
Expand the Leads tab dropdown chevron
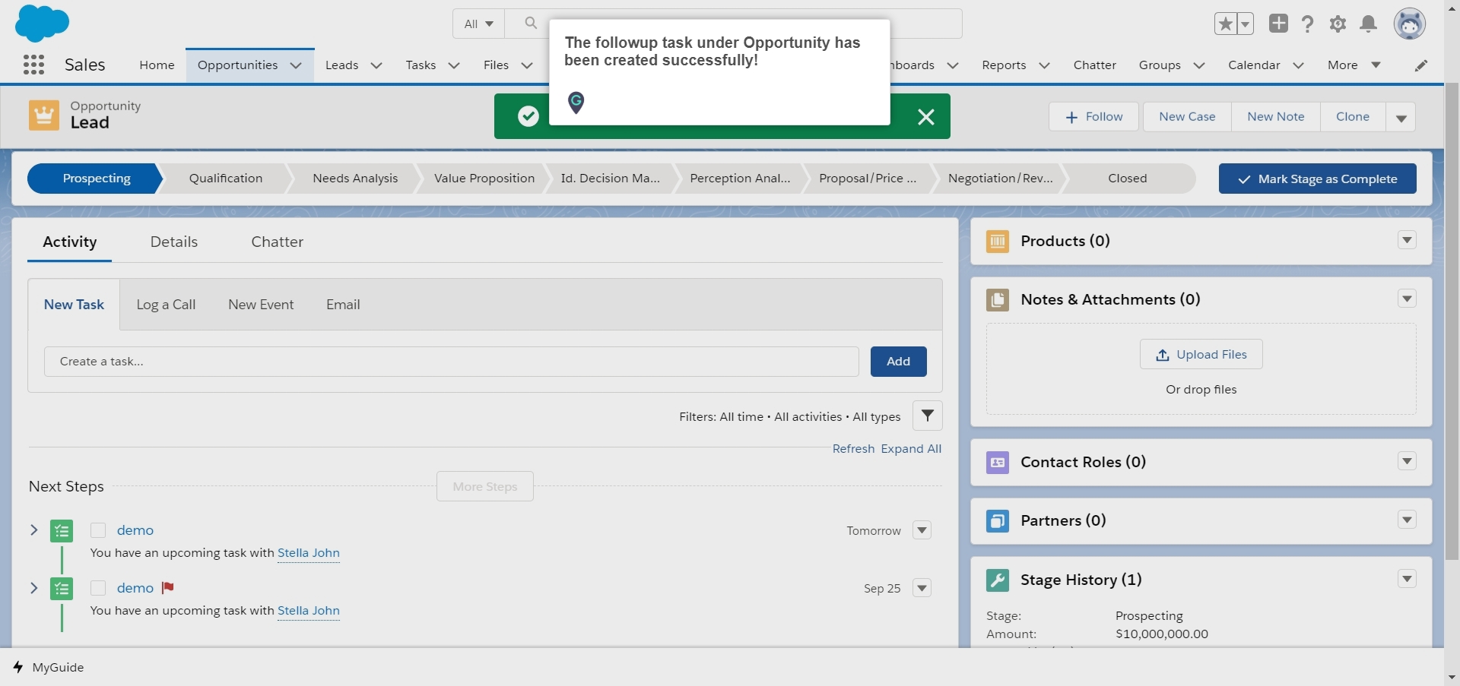tap(376, 65)
